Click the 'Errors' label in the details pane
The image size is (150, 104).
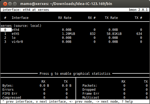click(x=8, y=90)
